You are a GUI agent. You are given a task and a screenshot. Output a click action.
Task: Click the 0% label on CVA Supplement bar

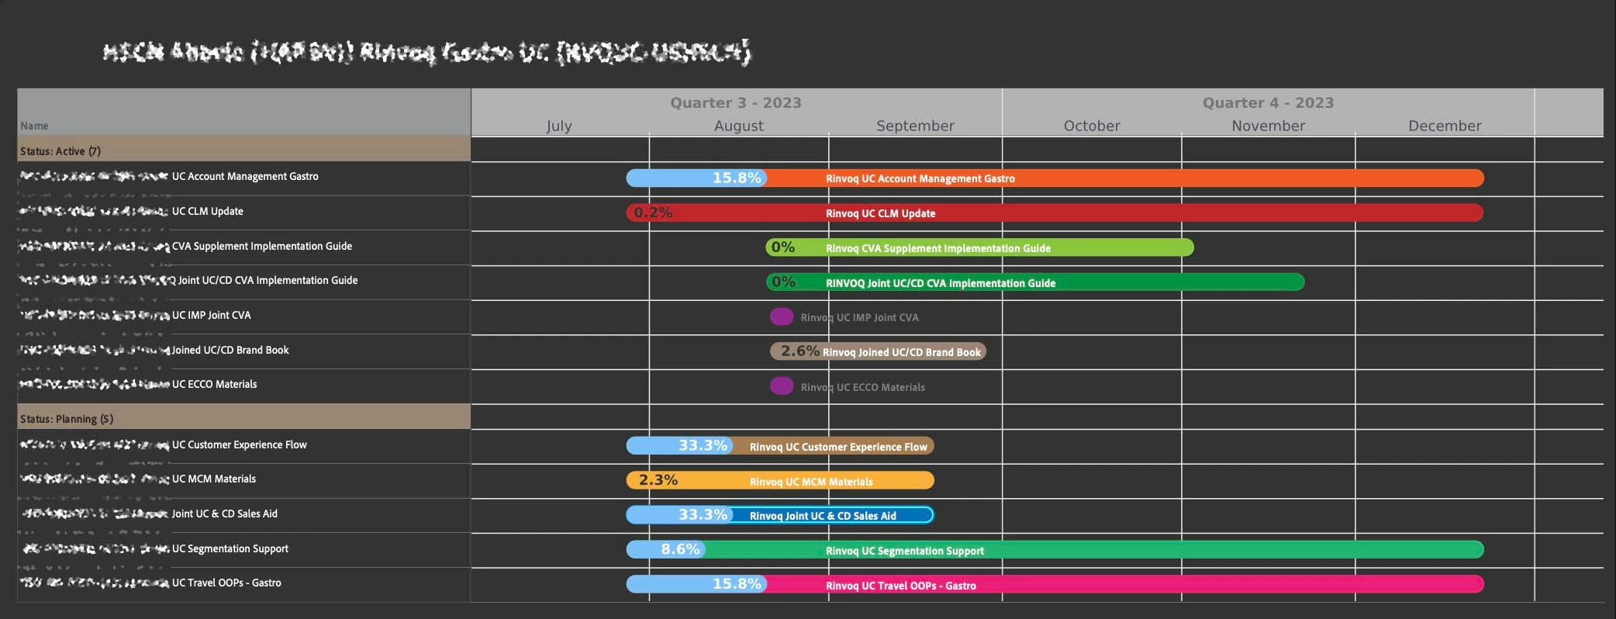(783, 247)
